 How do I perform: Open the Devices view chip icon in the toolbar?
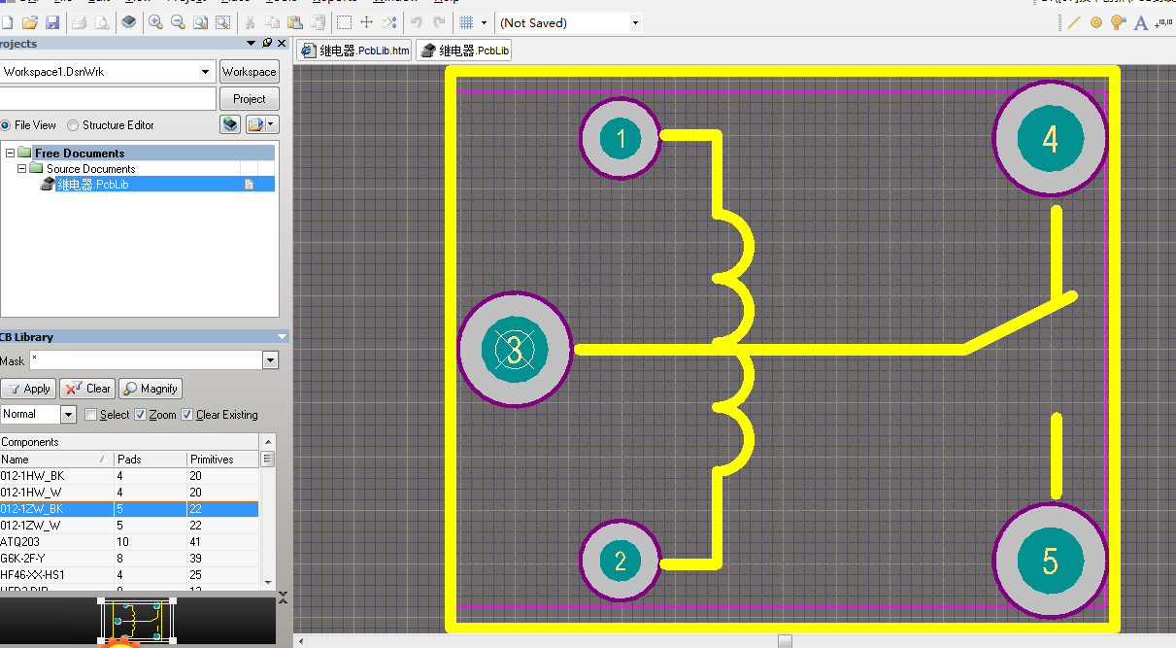[128, 21]
